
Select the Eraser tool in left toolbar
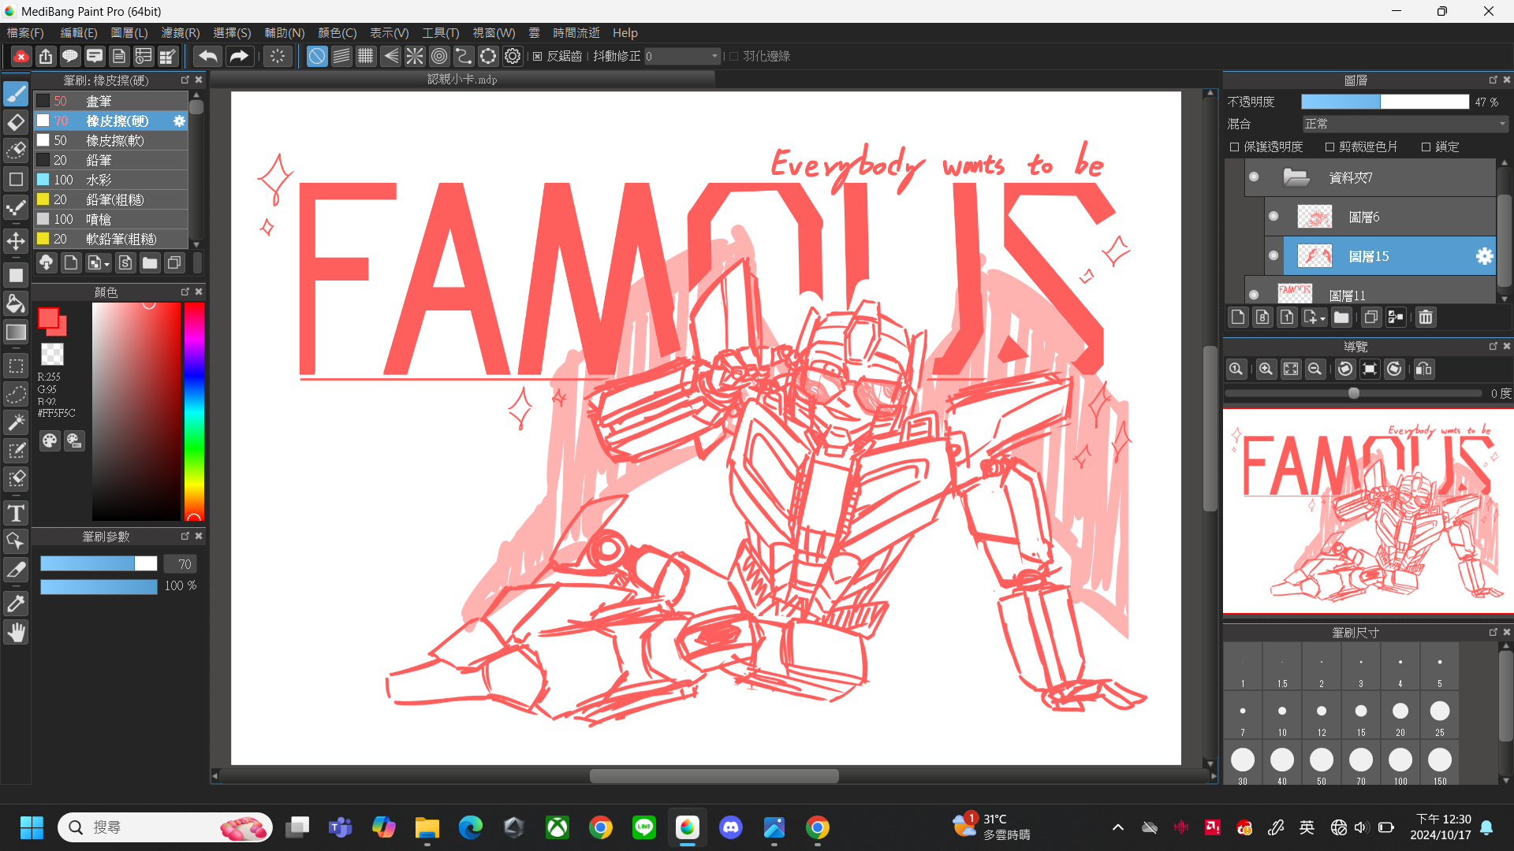(x=16, y=122)
